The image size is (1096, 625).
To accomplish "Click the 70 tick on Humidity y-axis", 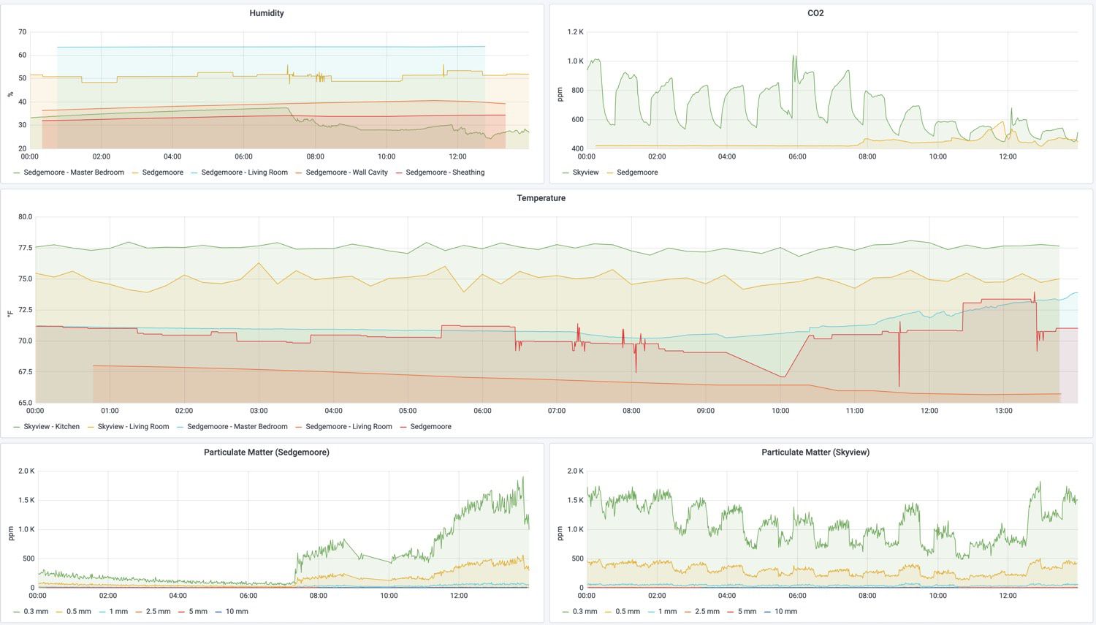I will coord(23,32).
